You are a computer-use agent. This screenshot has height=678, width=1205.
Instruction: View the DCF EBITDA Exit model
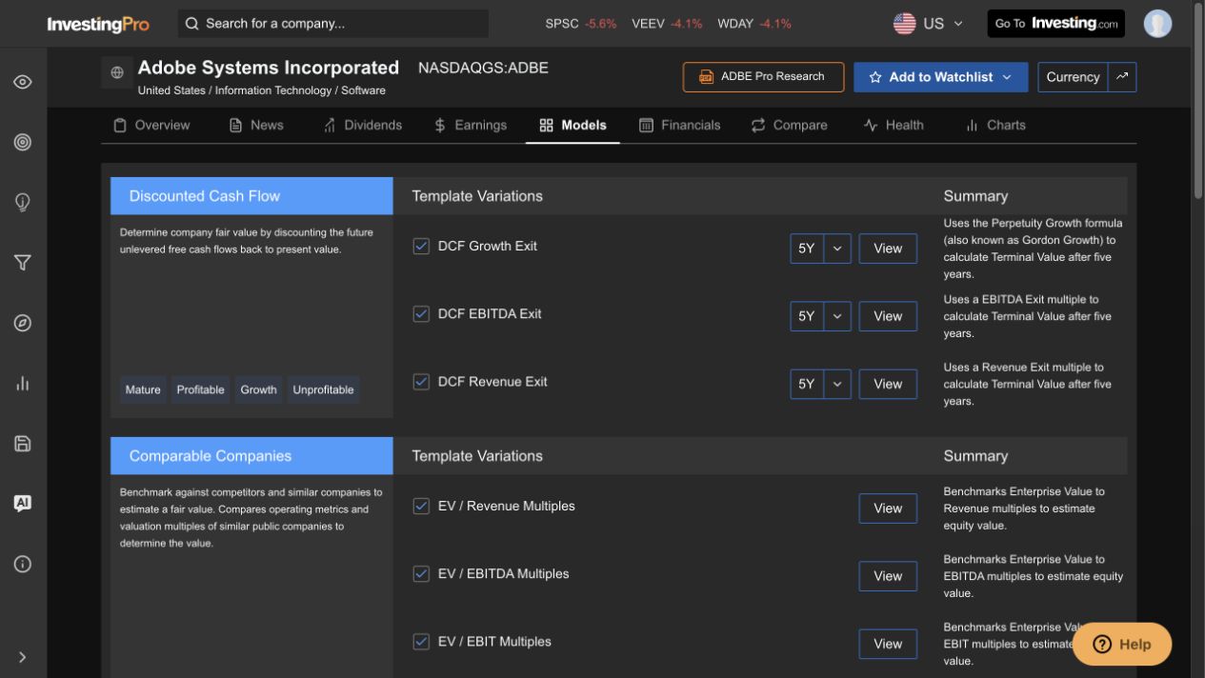tap(888, 316)
